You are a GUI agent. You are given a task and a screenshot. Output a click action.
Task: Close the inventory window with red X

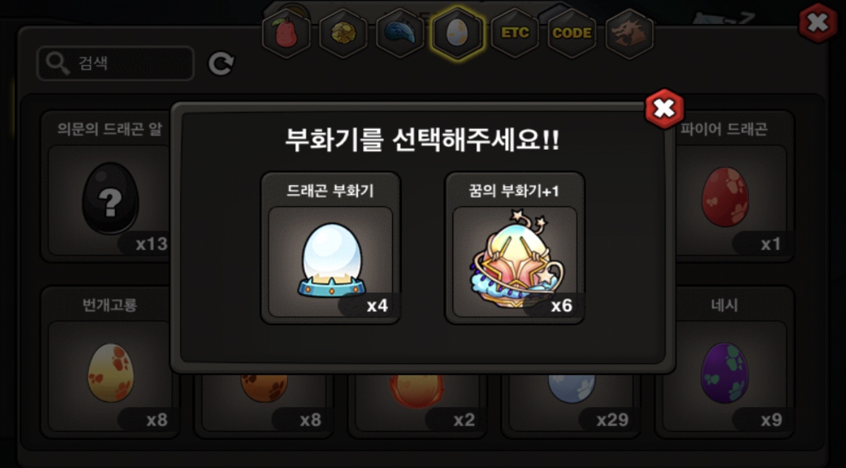[x=818, y=23]
